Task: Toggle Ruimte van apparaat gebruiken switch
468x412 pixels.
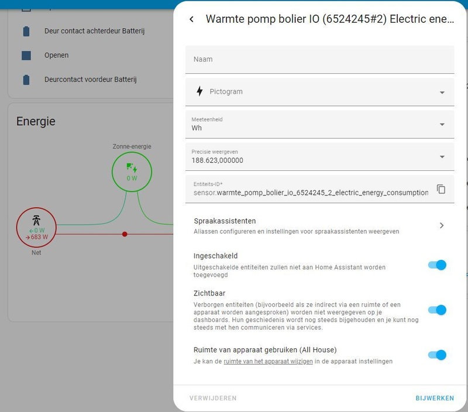Action: point(437,355)
